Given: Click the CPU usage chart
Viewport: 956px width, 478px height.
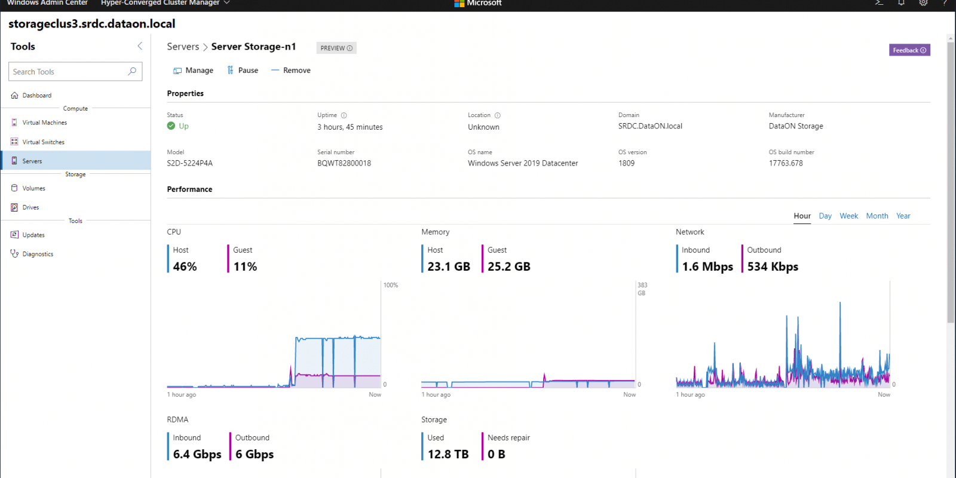Looking at the screenshot, I should pyautogui.click(x=274, y=335).
